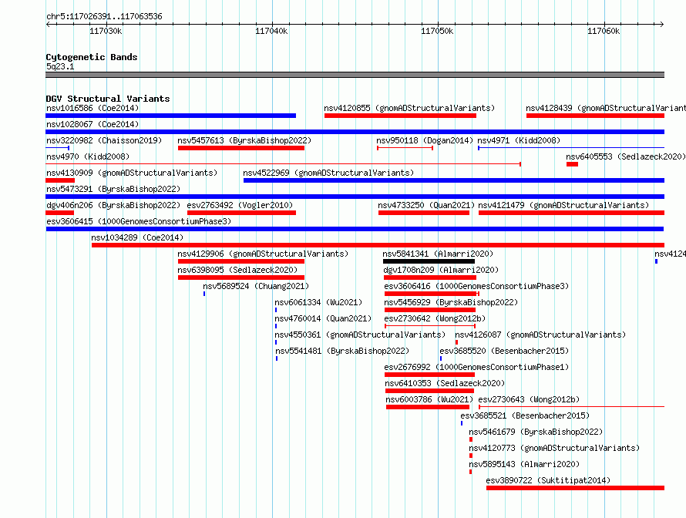Open nsv5473291 (ByrskaBishop2022) variant label
The image size is (686, 518).
(113, 189)
